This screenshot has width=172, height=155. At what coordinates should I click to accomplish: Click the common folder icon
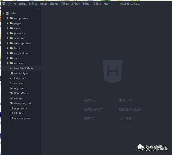click(11, 63)
